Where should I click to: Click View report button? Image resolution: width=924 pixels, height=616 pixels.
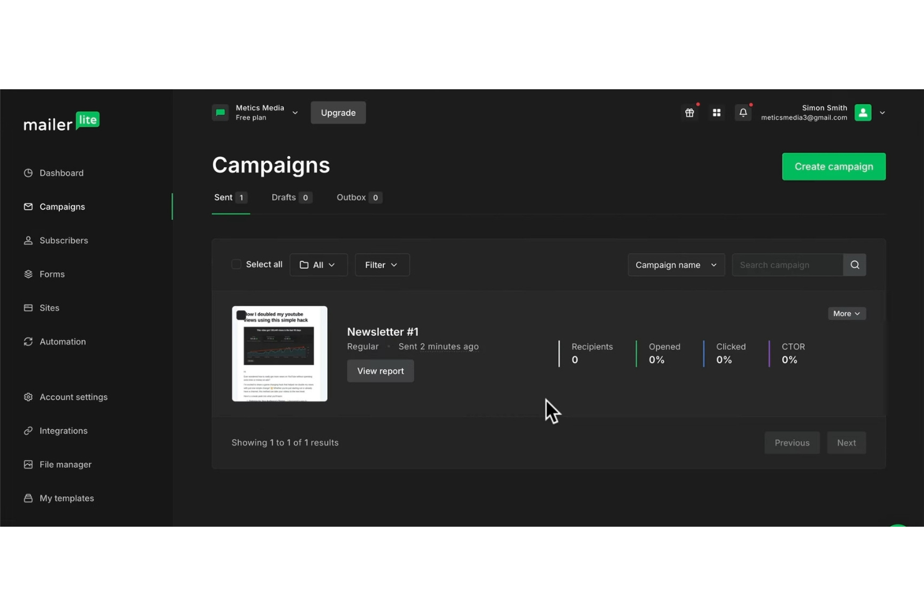(380, 371)
